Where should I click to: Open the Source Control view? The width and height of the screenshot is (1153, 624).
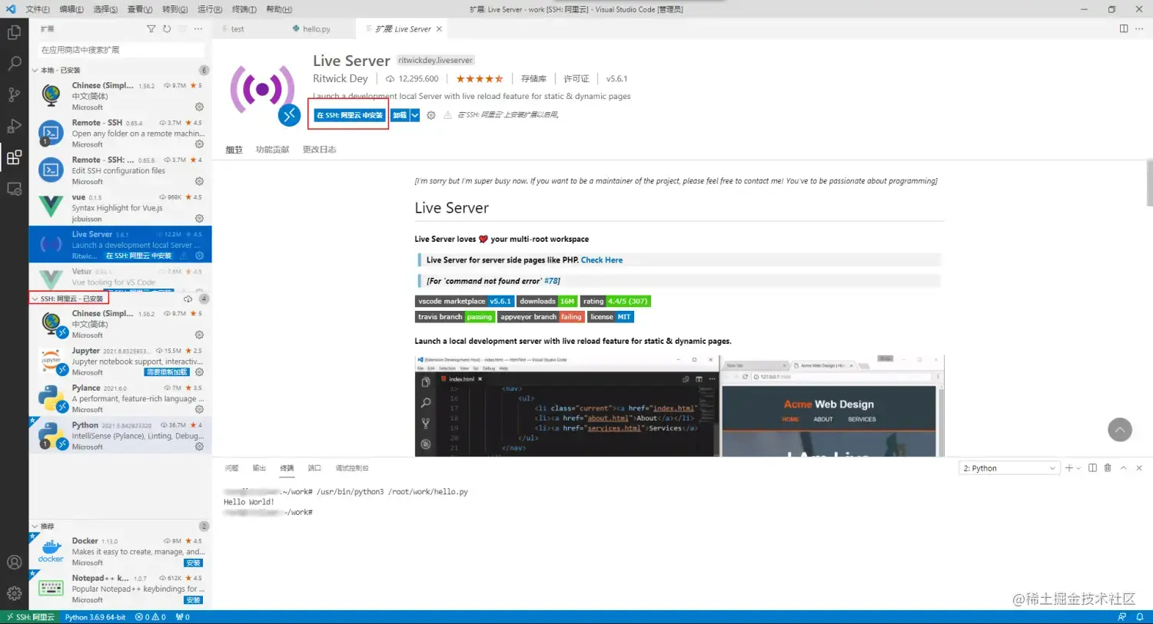[x=14, y=94]
